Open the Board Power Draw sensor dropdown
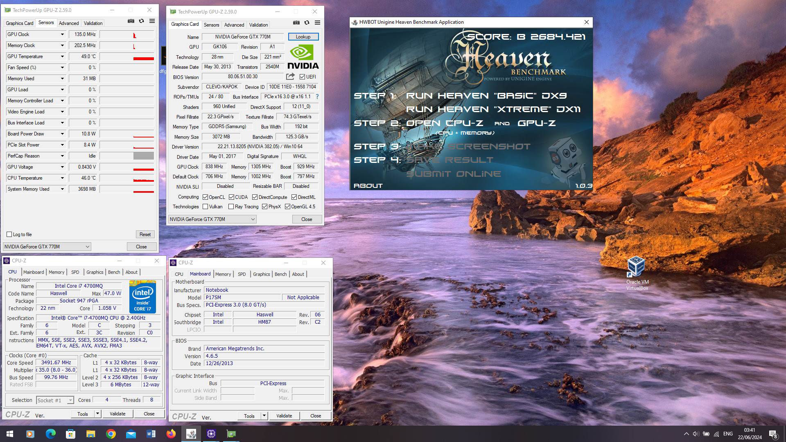This screenshot has height=442, width=786. pos(62,134)
